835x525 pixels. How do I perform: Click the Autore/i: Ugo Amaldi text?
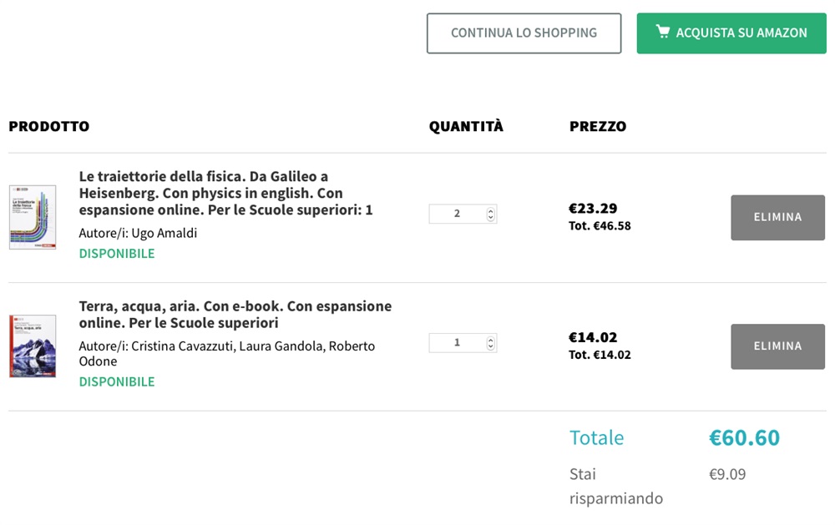(138, 233)
